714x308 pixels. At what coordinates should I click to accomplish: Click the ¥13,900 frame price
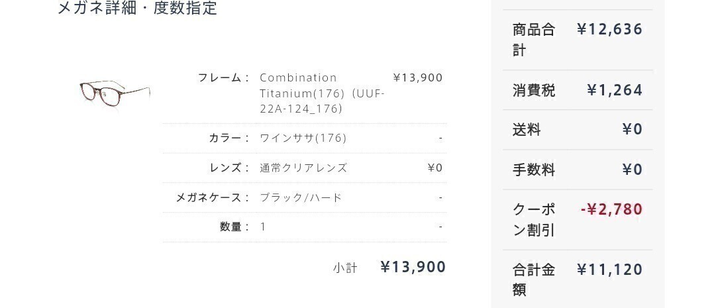click(417, 77)
